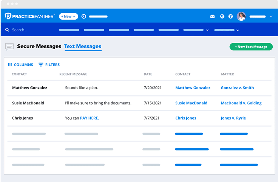This screenshot has width=278, height=182.
Task: Open the mail envelope icon
Action: (x=212, y=17)
